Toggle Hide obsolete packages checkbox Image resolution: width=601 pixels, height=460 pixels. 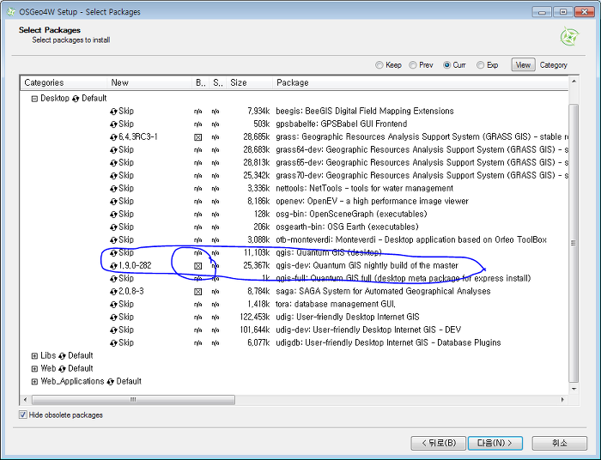(x=23, y=415)
